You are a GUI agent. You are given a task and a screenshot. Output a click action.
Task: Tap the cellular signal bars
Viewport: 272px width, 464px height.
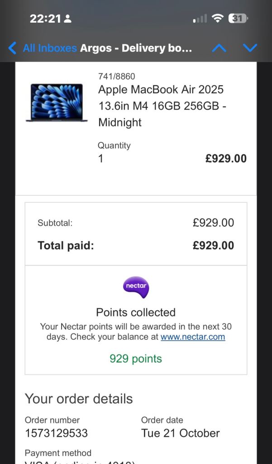(x=200, y=19)
